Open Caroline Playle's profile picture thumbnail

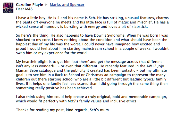8,8
